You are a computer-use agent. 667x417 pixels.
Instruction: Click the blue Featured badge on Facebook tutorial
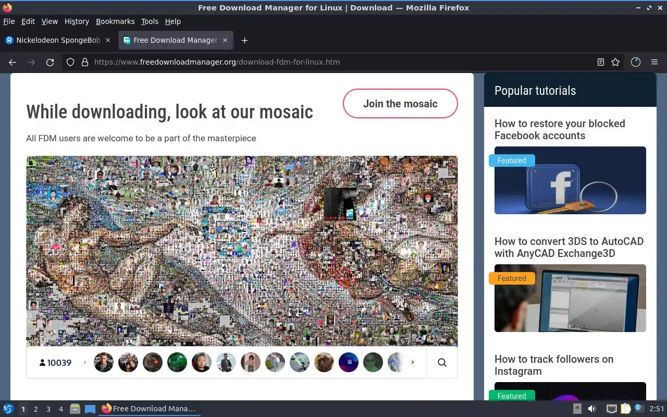(x=512, y=161)
